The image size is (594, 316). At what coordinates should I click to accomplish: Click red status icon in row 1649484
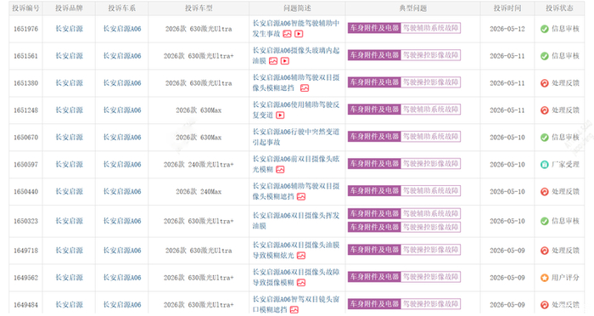click(545, 305)
